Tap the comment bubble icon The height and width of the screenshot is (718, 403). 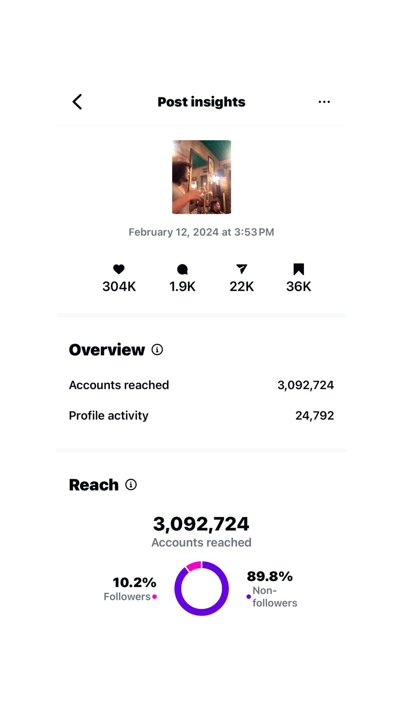pyautogui.click(x=182, y=269)
